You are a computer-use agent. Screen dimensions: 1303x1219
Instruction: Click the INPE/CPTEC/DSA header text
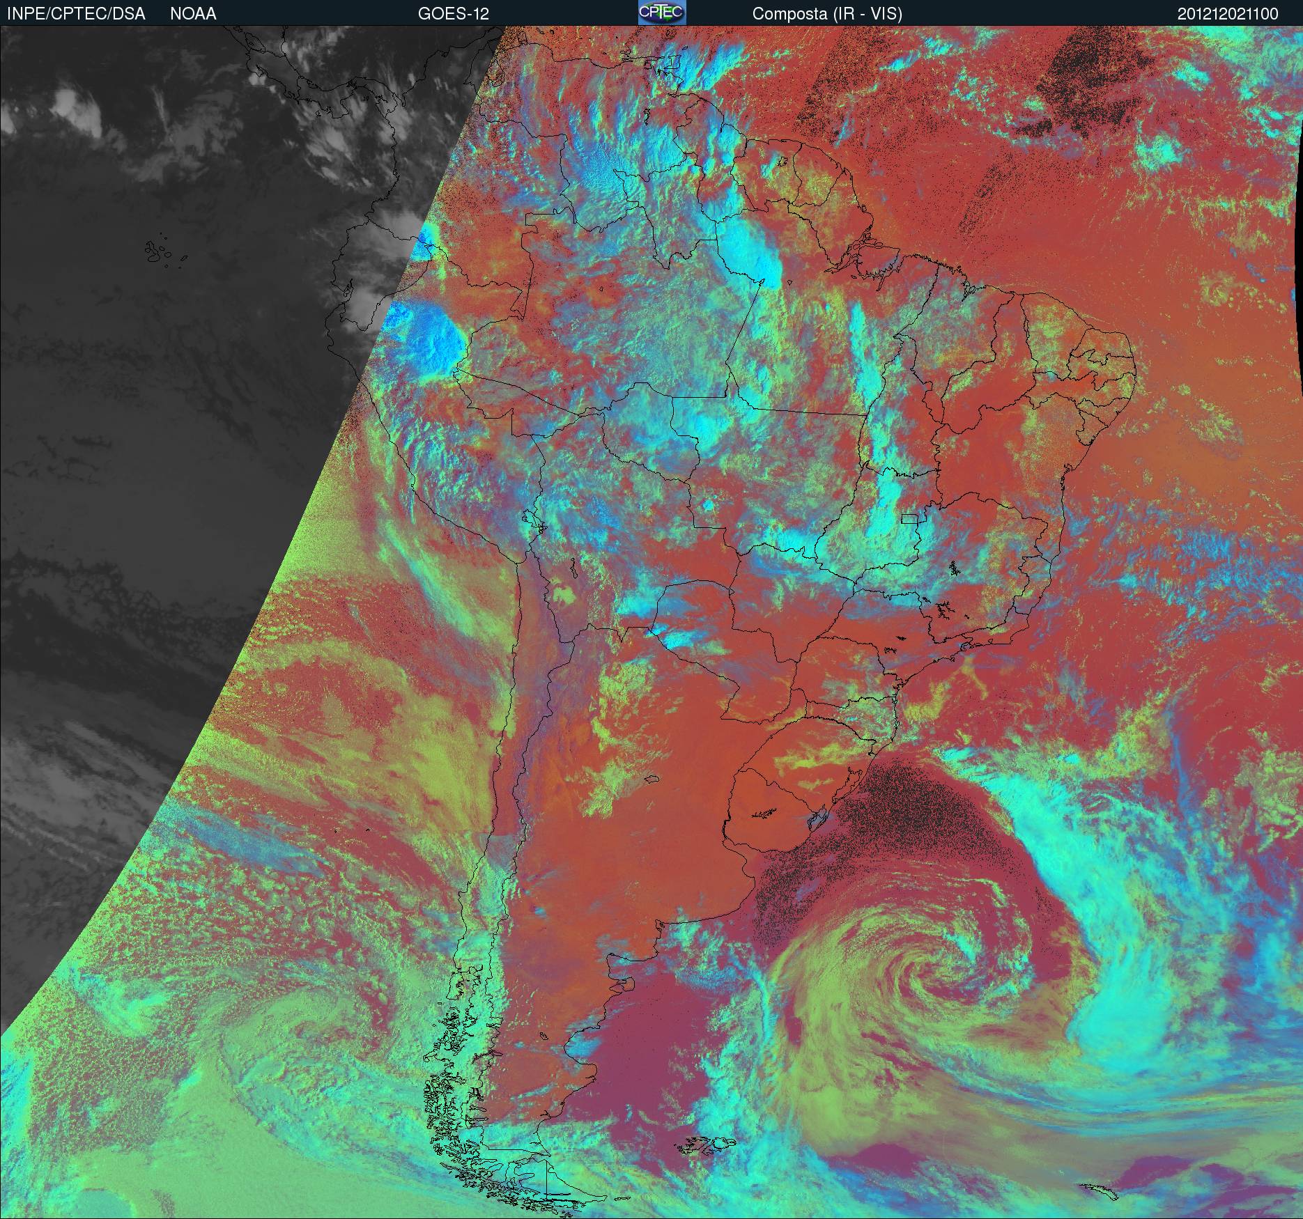(76, 14)
